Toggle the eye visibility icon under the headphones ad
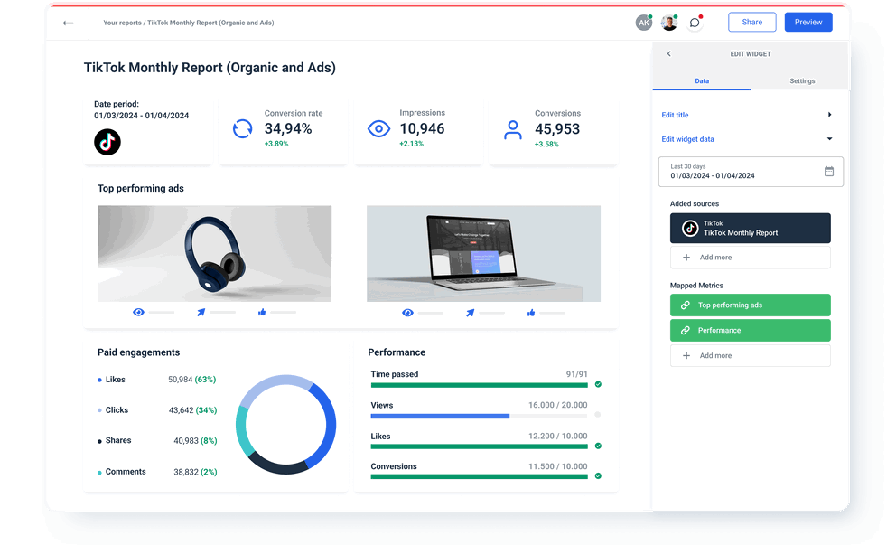The width and height of the screenshot is (896, 545). coord(138,312)
